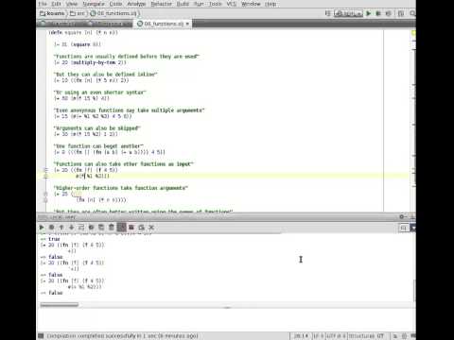The height and width of the screenshot is (340, 454).
Task: Open the View menu
Action: pyautogui.click(x=72, y=4)
